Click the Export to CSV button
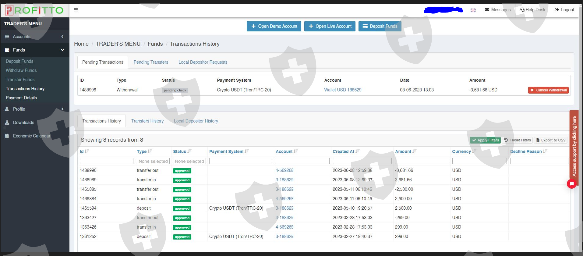Image resolution: width=583 pixels, height=256 pixels. [x=551, y=140]
